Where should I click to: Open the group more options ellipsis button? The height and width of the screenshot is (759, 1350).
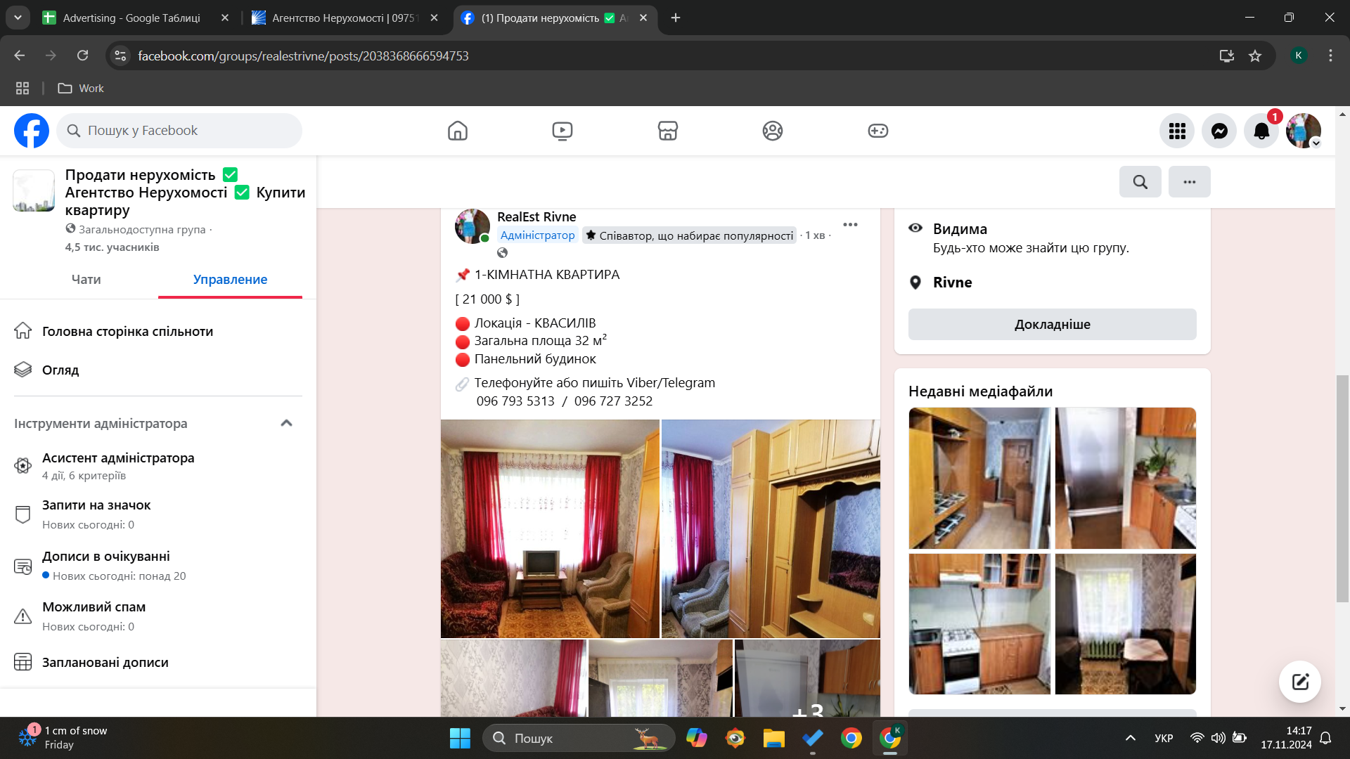pos(1189,182)
